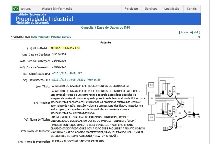This screenshot has height=150, width=211.
Task: Click the Brazil flag icon
Action: click(16, 9)
